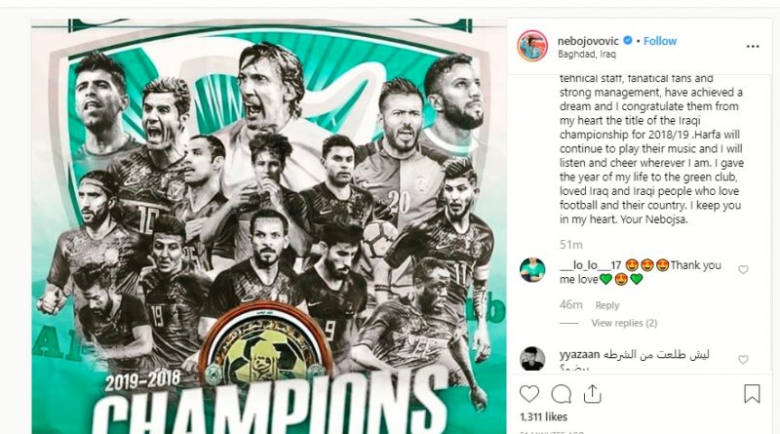Open the comment speech bubble icon

(562, 394)
